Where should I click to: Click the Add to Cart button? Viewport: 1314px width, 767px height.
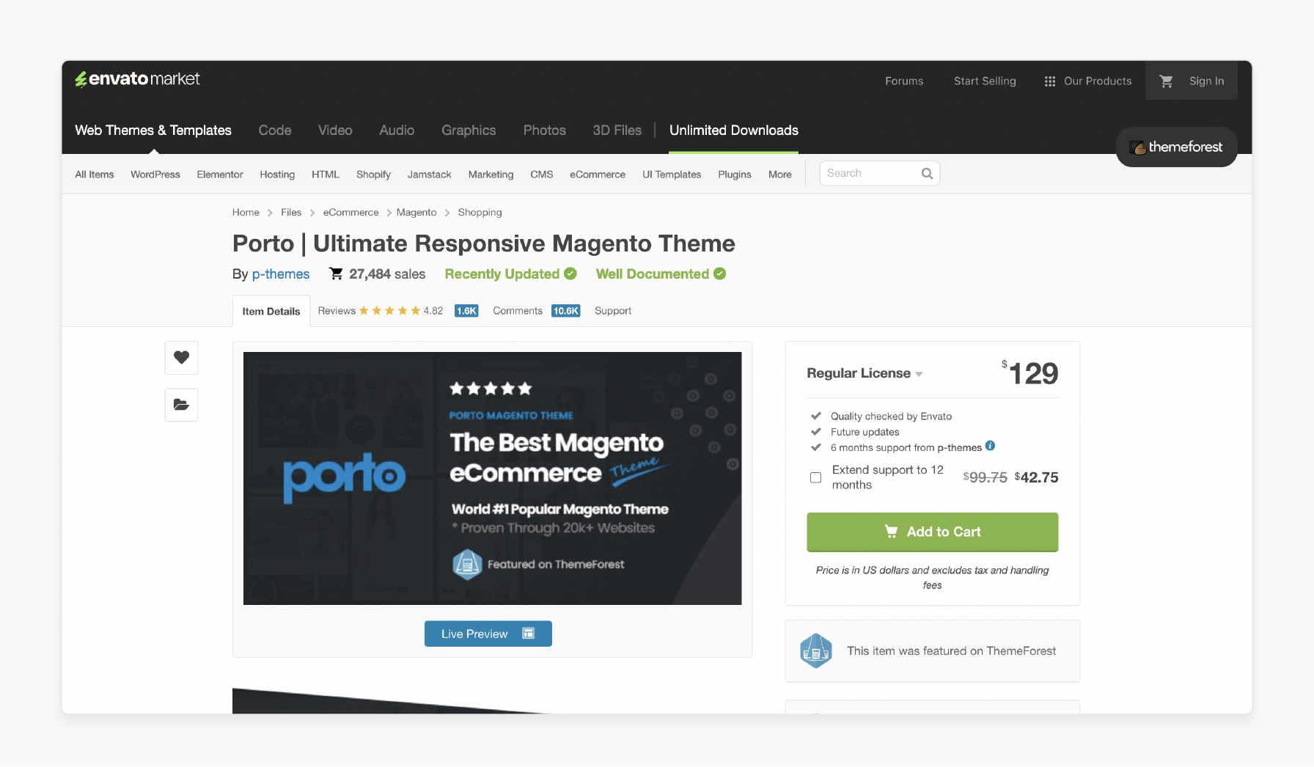coord(933,532)
